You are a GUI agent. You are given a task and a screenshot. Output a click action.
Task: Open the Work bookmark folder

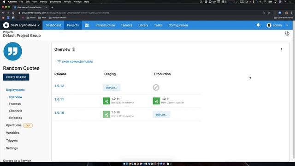point(42,18)
